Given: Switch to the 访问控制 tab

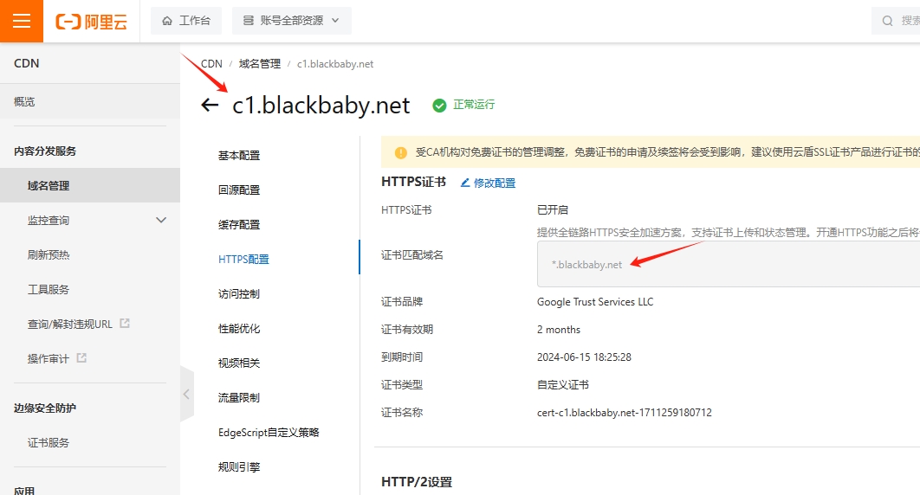Looking at the screenshot, I should pyautogui.click(x=239, y=294).
